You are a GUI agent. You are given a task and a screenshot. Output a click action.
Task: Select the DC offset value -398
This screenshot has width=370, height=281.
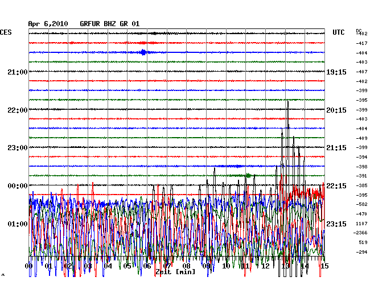pos(361,167)
